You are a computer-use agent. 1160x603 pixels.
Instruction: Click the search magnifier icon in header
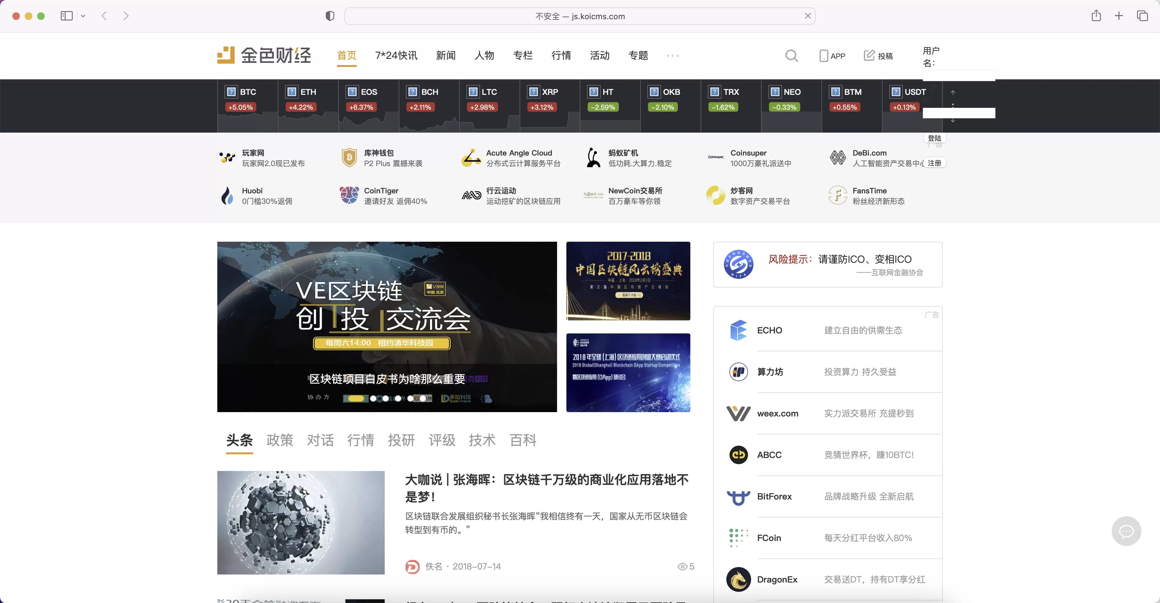tap(791, 56)
